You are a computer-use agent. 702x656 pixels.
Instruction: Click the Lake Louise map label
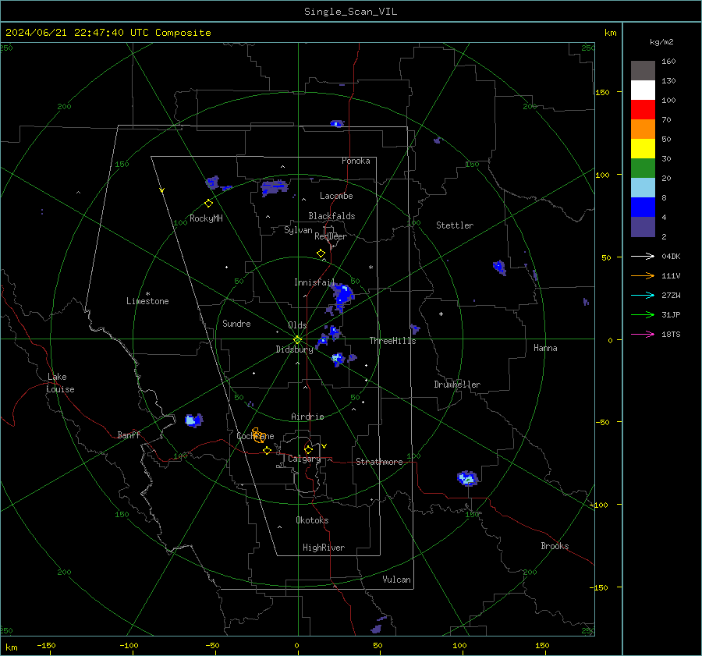click(x=60, y=383)
